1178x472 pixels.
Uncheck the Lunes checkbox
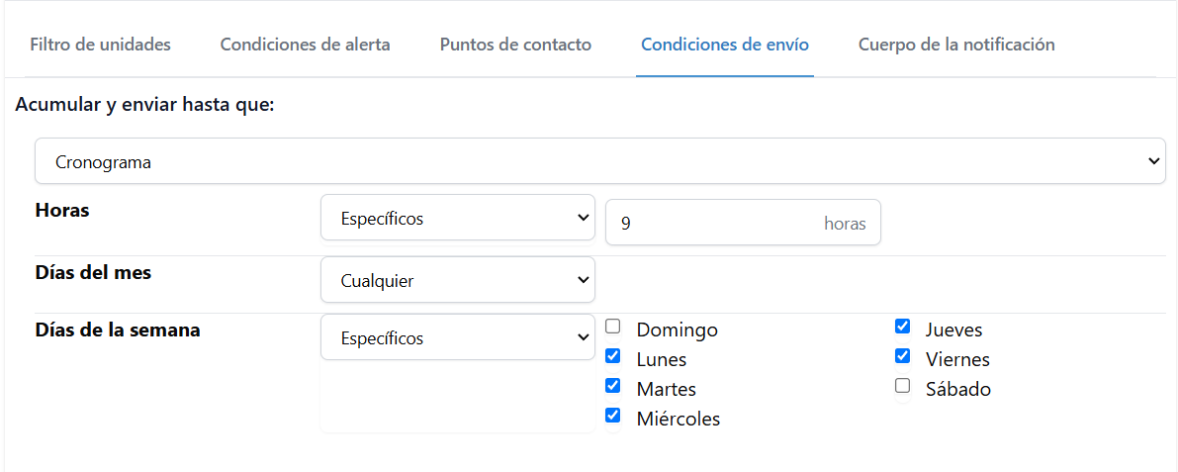[613, 356]
